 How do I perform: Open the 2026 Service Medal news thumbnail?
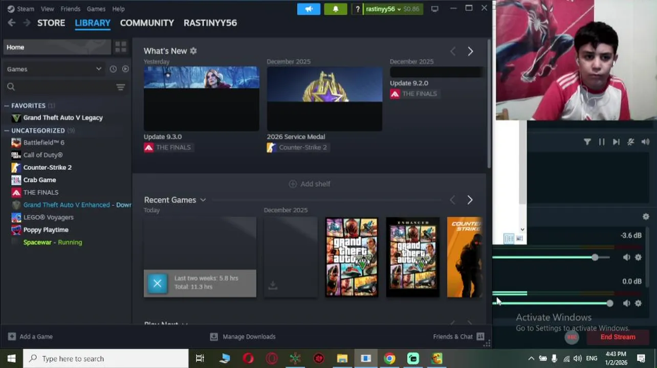coord(324,99)
